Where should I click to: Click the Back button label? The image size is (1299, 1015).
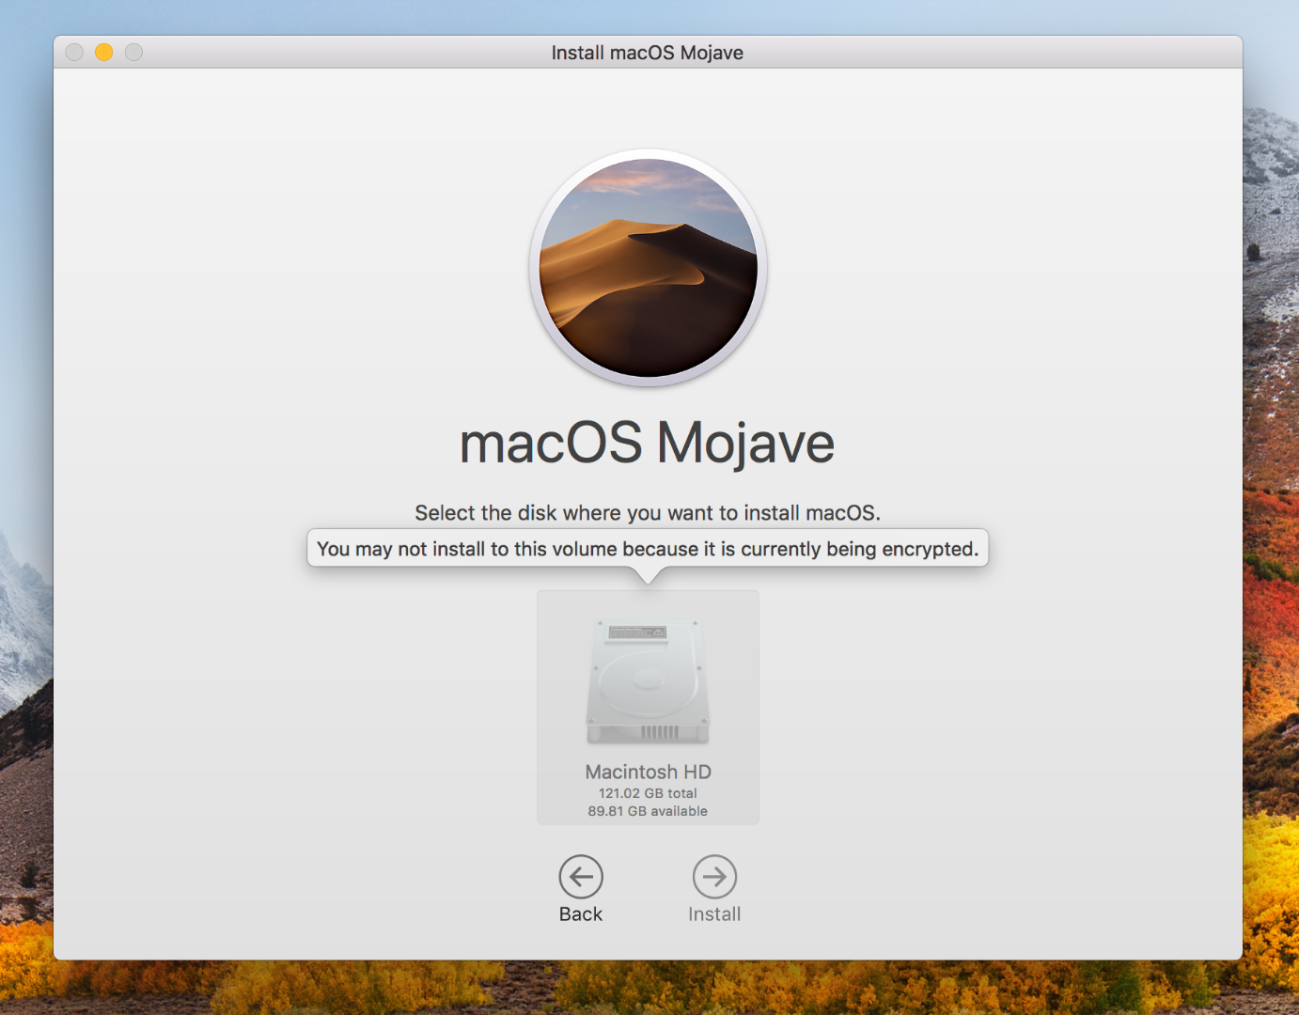point(581,914)
